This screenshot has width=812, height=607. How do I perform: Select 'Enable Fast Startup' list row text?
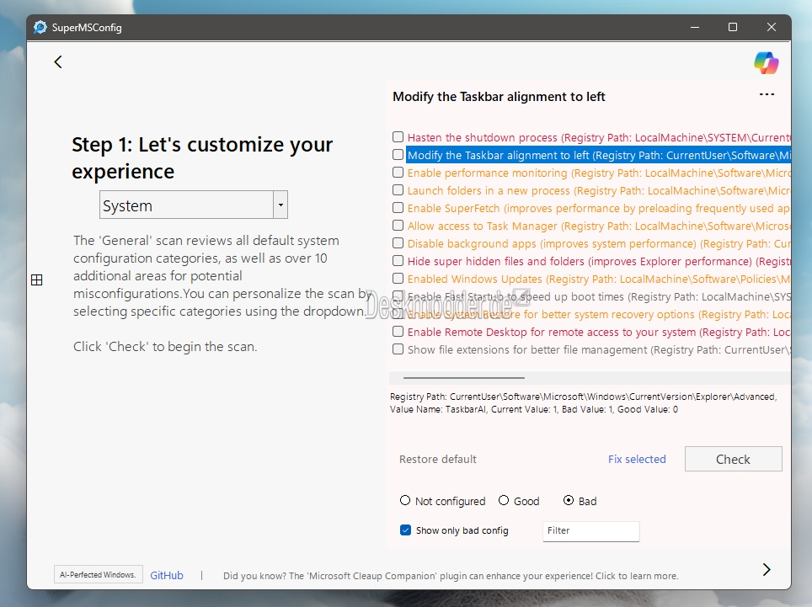pos(599,296)
